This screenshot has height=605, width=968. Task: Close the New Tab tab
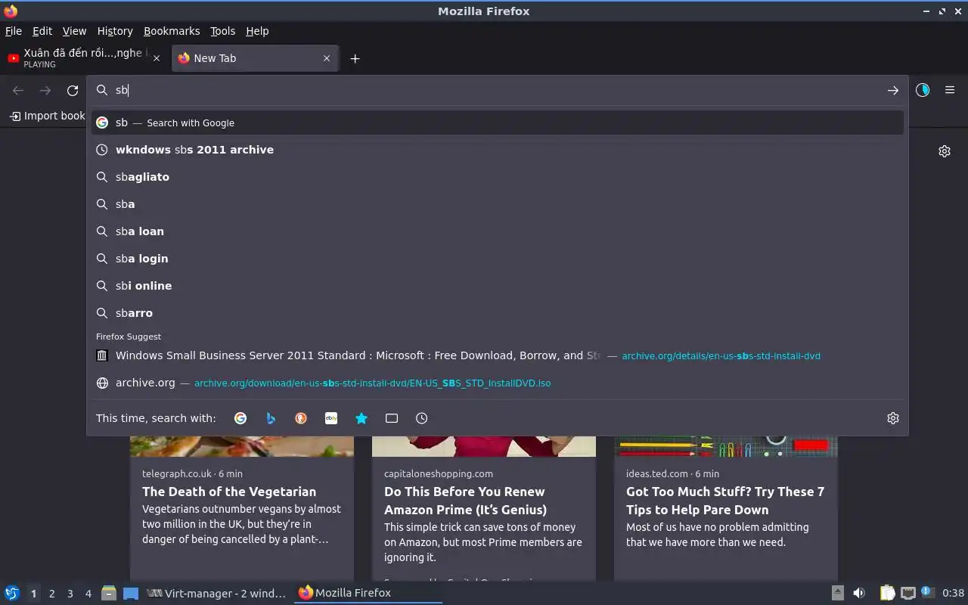coord(327,58)
